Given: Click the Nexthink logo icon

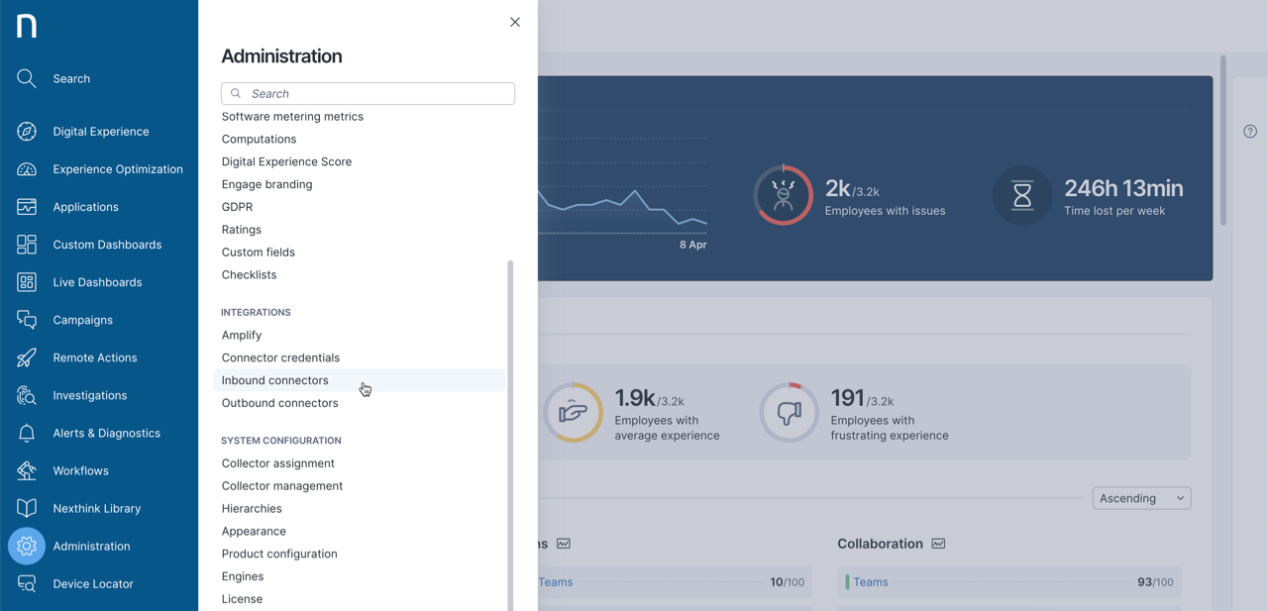Looking at the screenshot, I should tap(27, 26).
